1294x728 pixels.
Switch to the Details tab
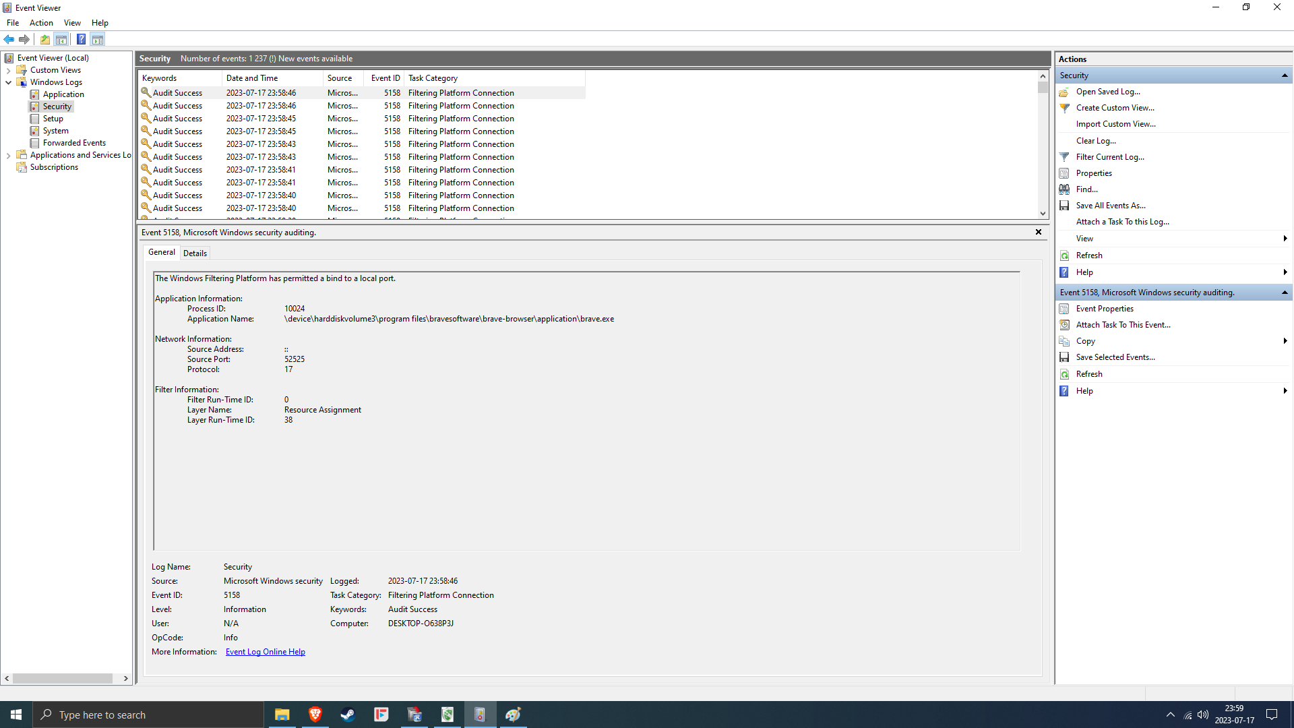(195, 253)
